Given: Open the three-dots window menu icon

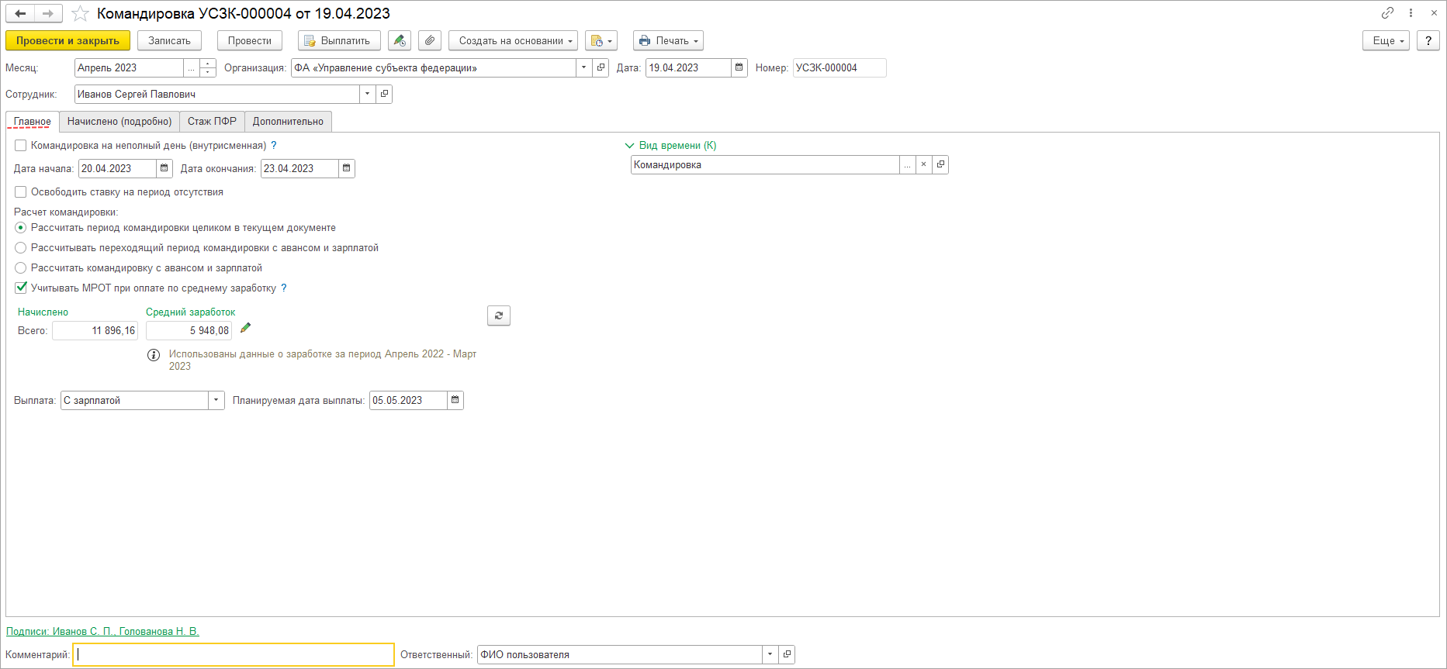Looking at the screenshot, I should click(1411, 12).
